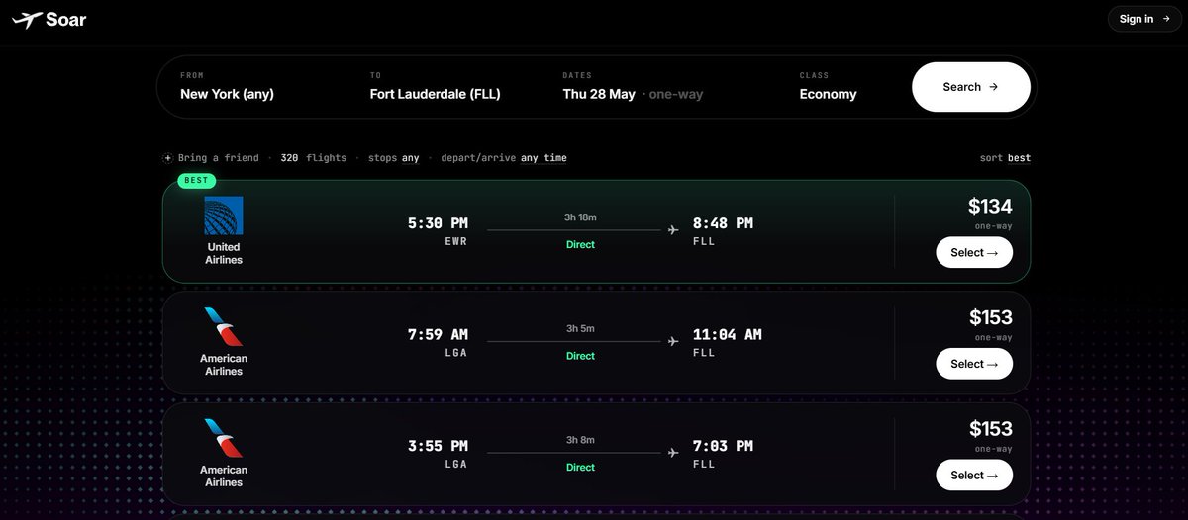
Task: Open the depart/arrive any time filter
Action: click(x=504, y=158)
